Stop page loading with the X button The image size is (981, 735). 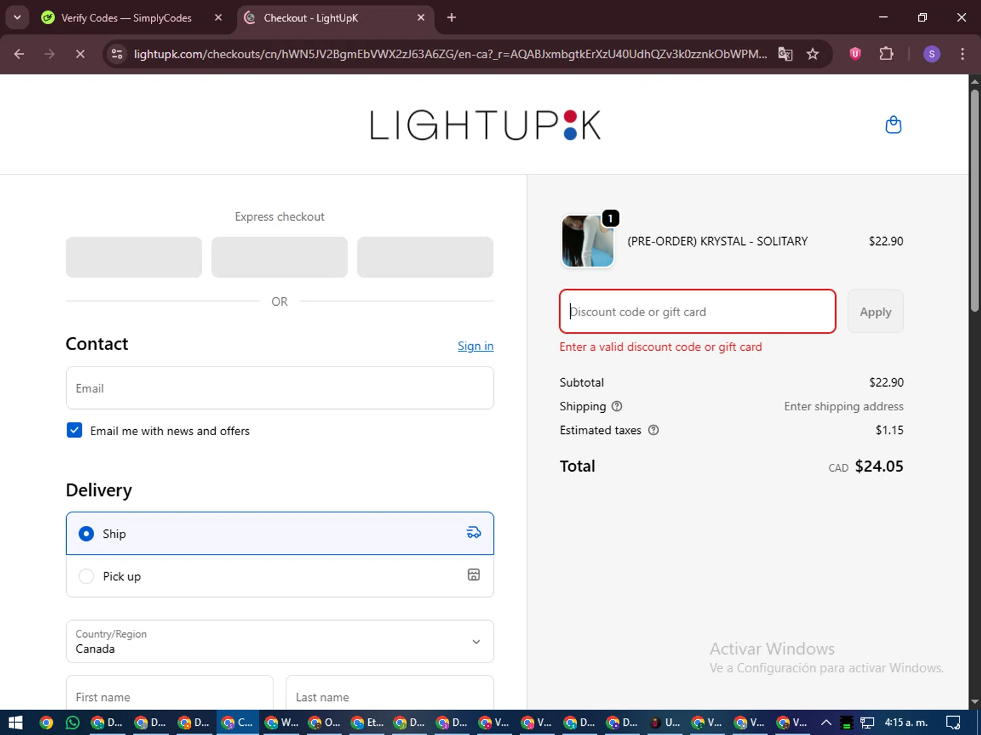[80, 54]
